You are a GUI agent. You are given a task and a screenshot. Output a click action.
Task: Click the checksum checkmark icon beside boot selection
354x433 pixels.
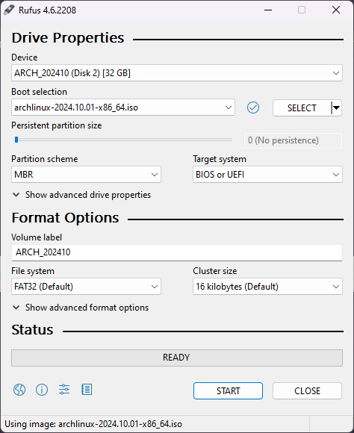[253, 108]
